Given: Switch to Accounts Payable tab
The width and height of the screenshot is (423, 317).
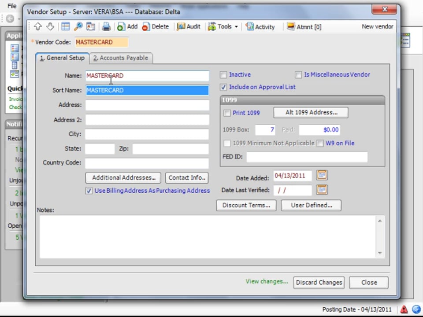Looking at the screenshot, I should (121, 58).
